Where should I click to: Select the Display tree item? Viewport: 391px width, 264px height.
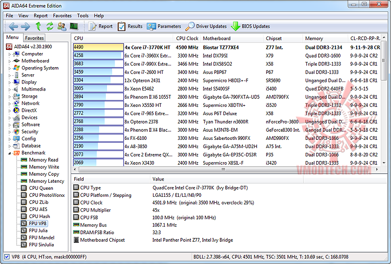29,82
